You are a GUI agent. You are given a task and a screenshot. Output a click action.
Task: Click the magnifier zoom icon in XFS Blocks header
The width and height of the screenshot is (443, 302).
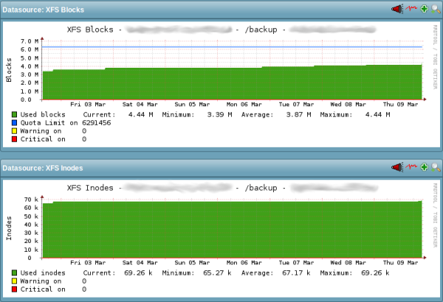click(x=436, y=9)
